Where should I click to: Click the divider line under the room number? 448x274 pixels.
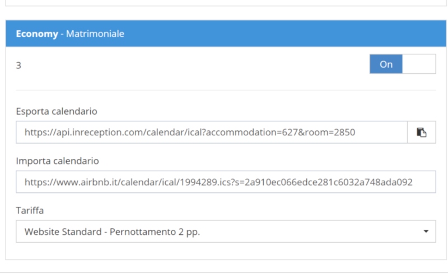coord(226,90)
